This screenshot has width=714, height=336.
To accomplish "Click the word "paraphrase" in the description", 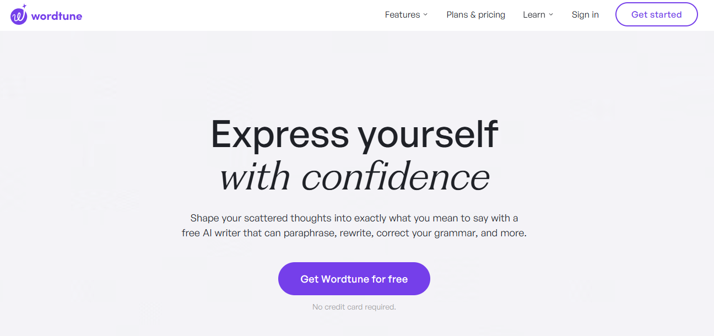I will pyautogui.click(x=309, y=233).
